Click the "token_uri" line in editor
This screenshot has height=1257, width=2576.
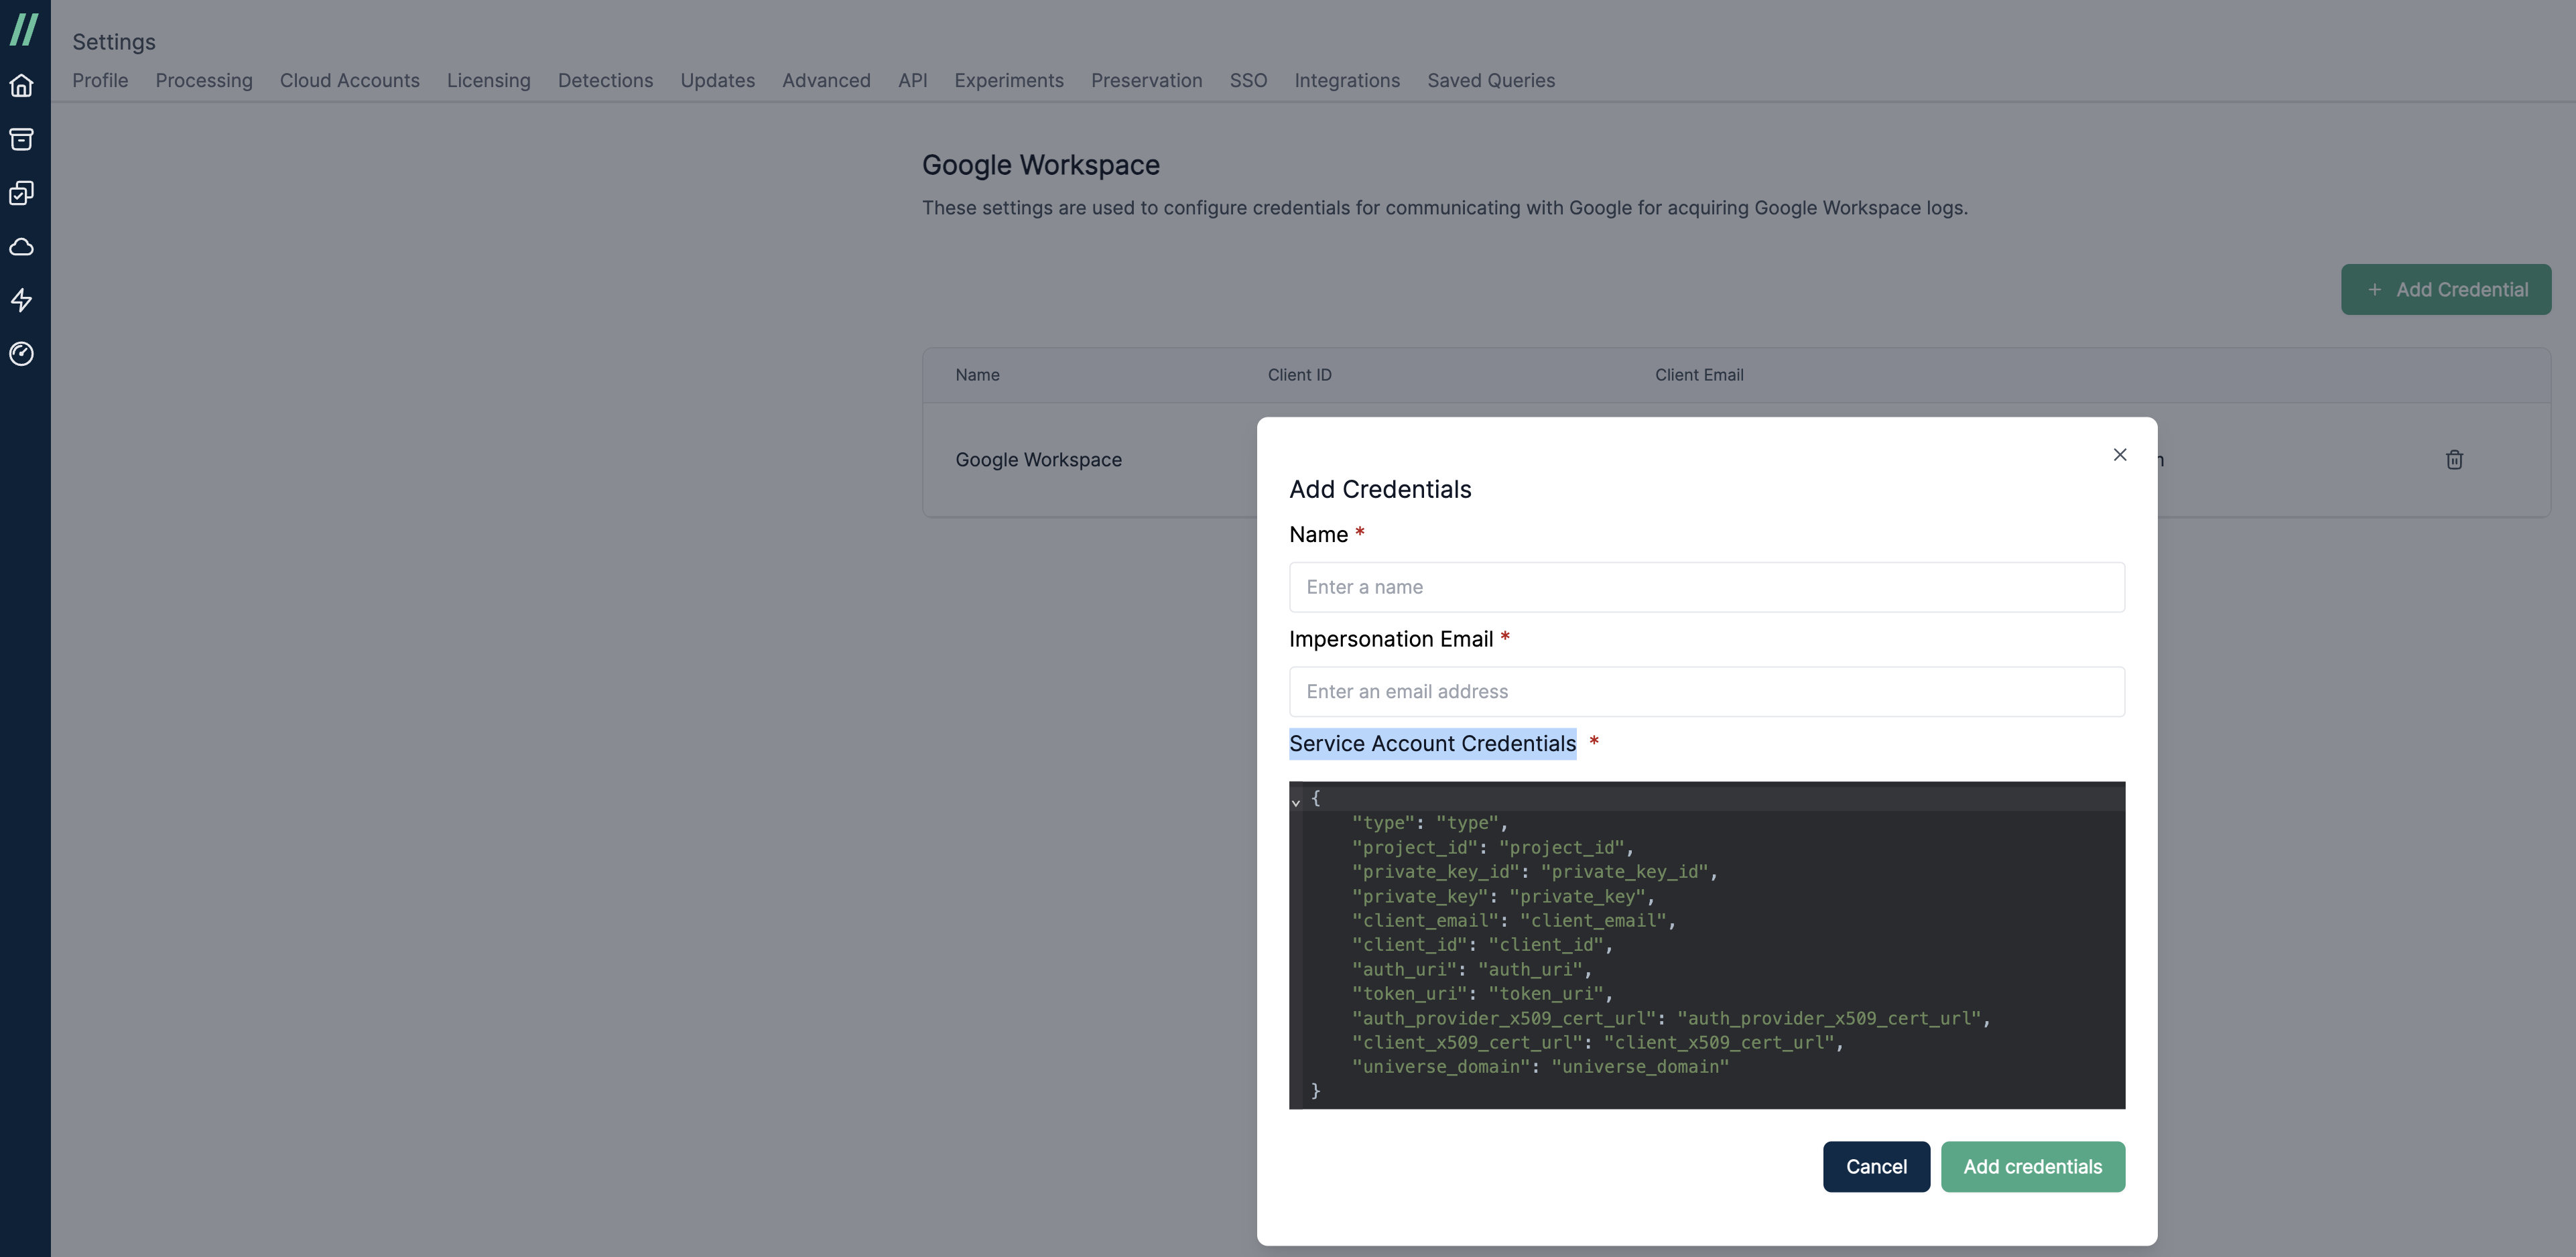point(1482,994)
